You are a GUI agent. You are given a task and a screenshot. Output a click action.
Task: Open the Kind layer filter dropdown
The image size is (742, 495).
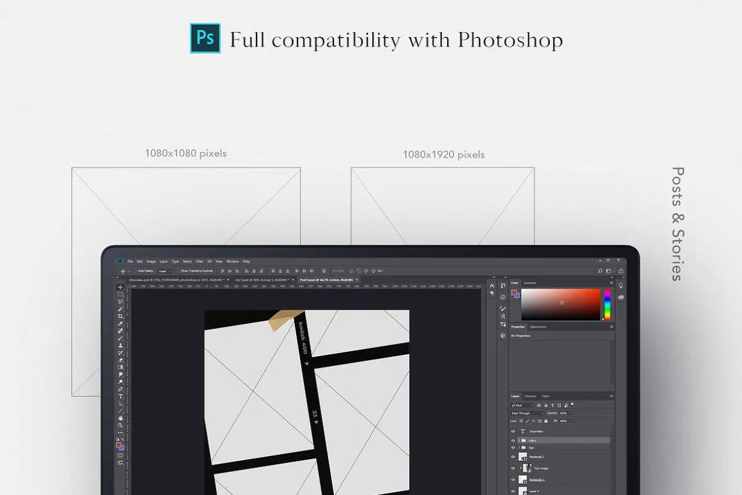(522, 405)
